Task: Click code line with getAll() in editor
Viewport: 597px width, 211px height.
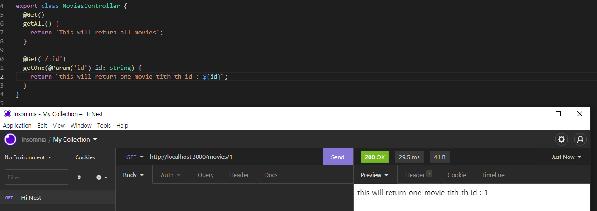Action: coord(41,23)
